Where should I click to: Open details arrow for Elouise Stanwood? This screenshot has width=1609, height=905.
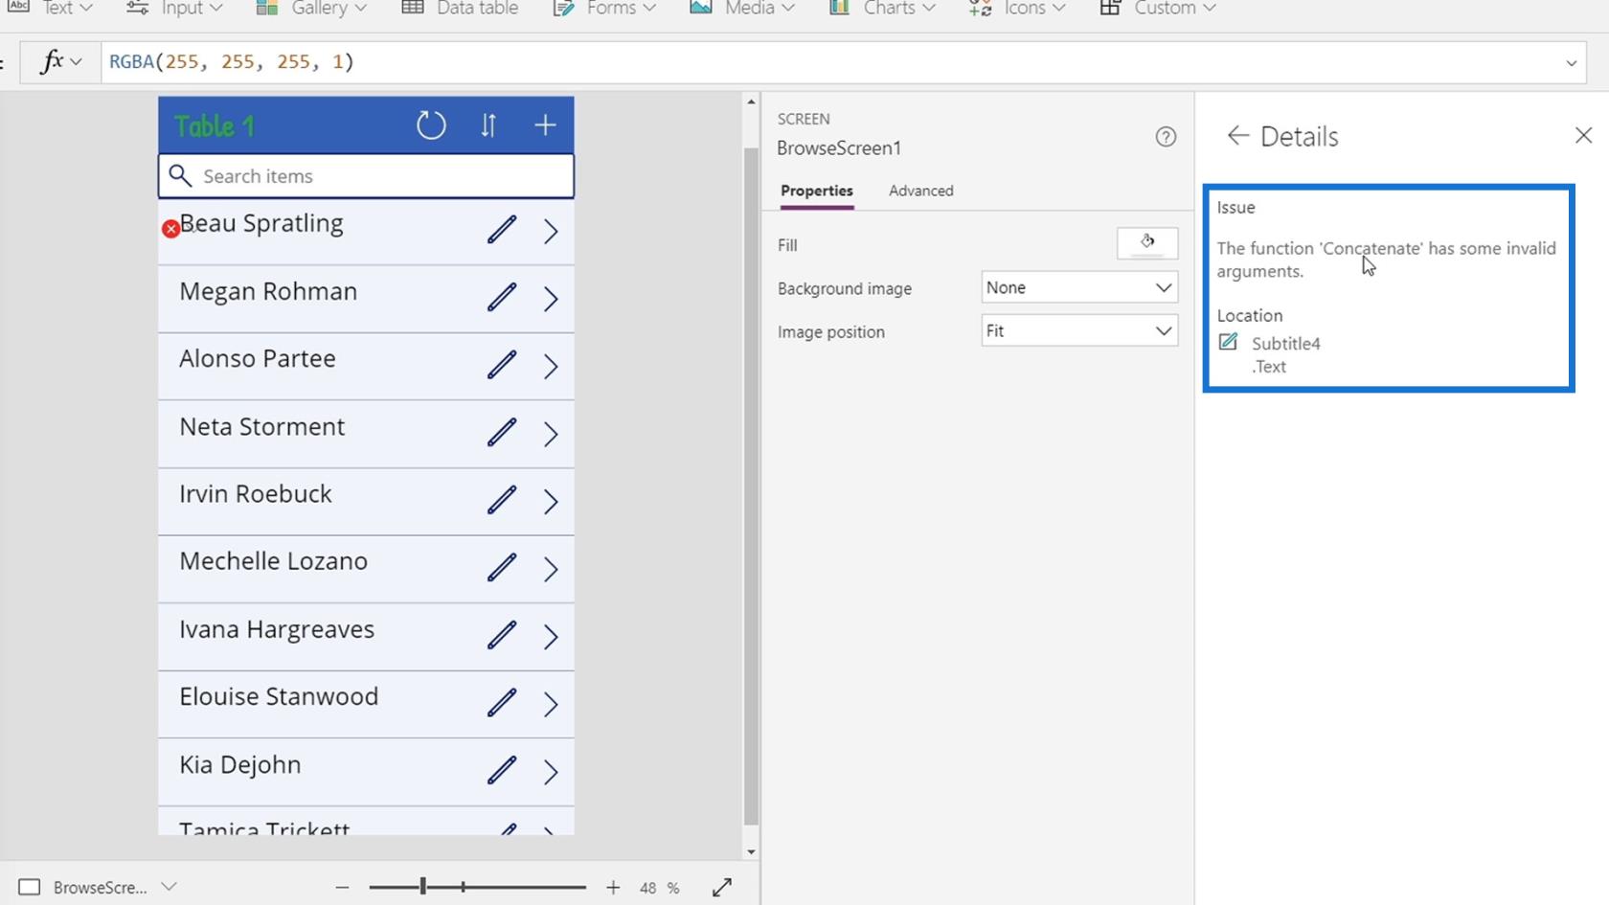click(x=551, y=704)
